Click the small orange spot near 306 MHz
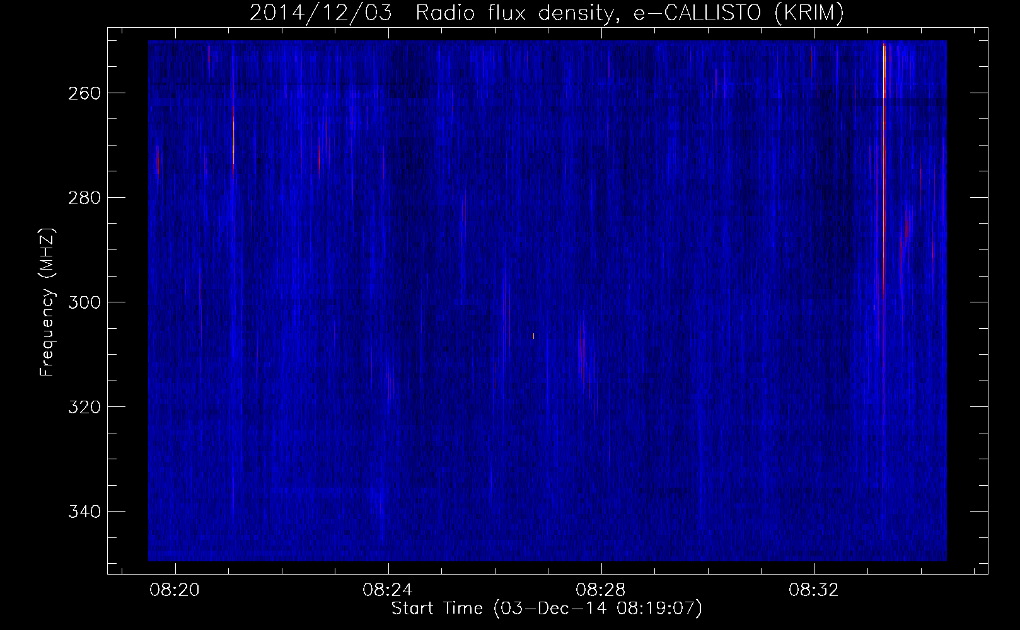 click(533, 336)
